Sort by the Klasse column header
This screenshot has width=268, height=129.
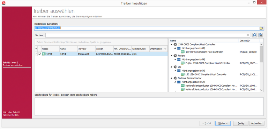pos(50,49)
